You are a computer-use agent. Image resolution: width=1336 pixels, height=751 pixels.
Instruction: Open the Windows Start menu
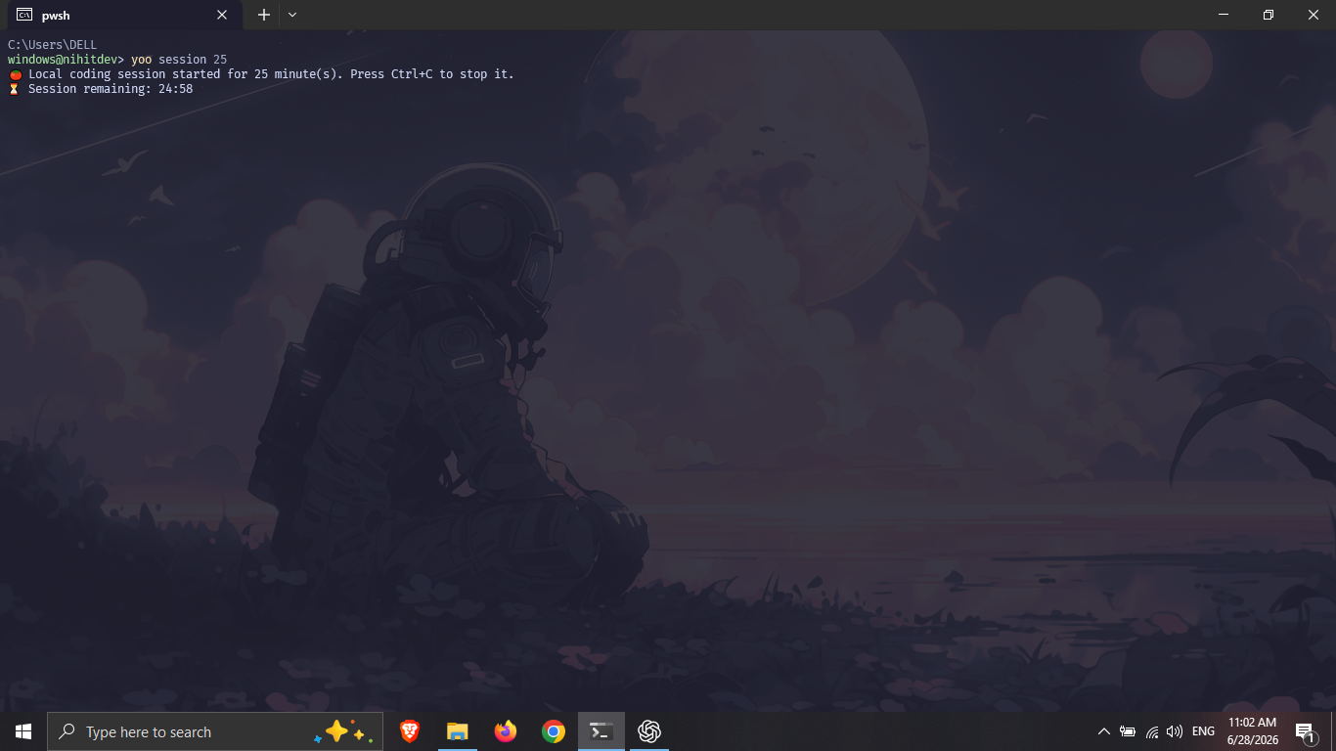point(23,731)
